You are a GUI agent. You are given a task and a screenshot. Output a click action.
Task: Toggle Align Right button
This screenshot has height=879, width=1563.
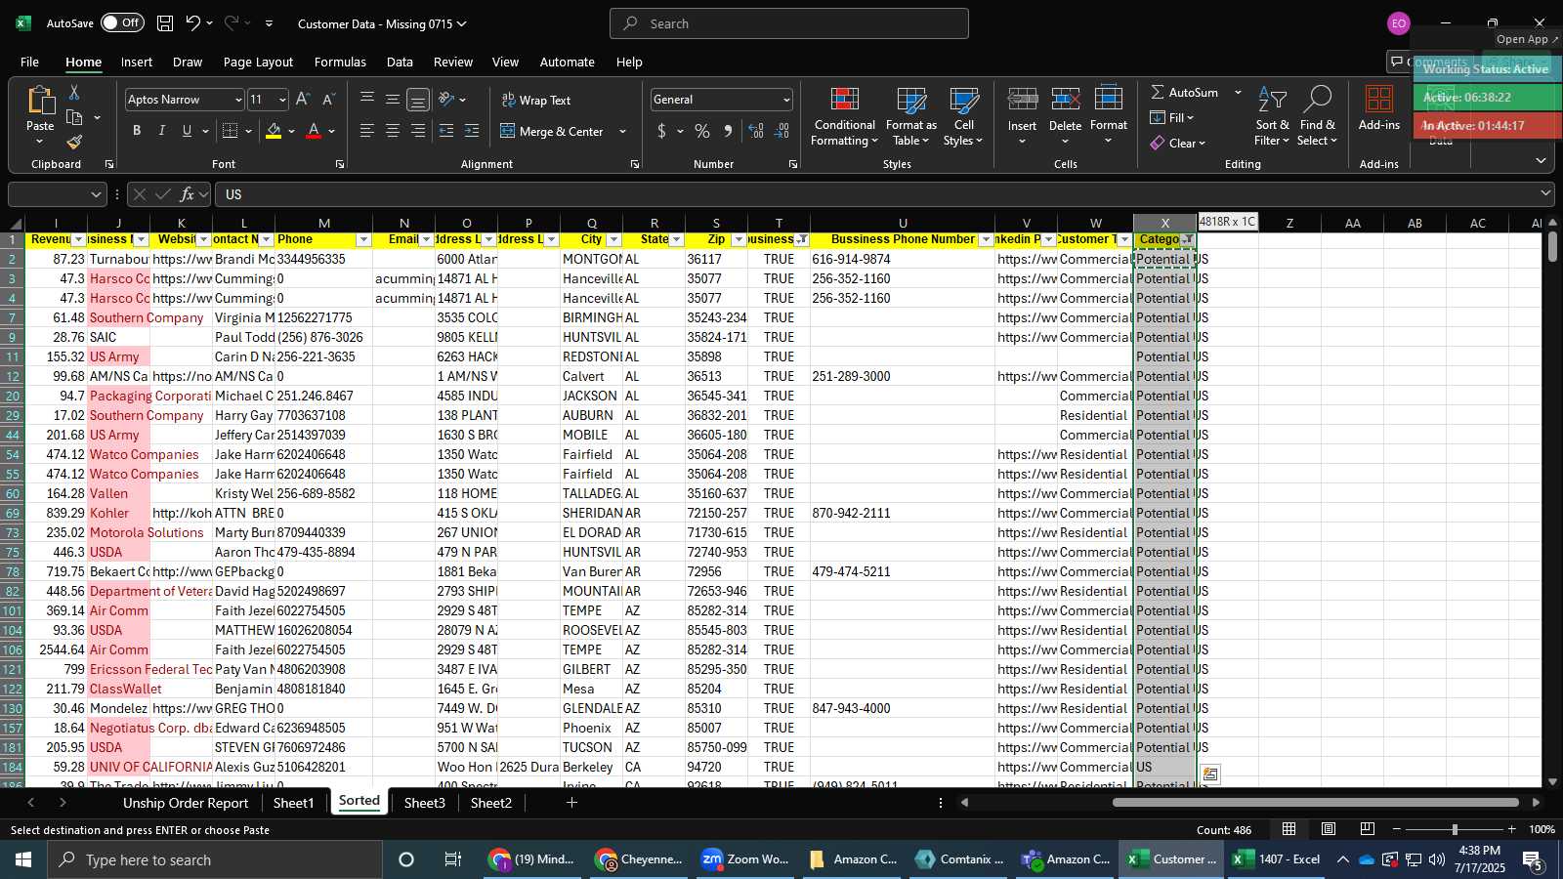point(418,131)
